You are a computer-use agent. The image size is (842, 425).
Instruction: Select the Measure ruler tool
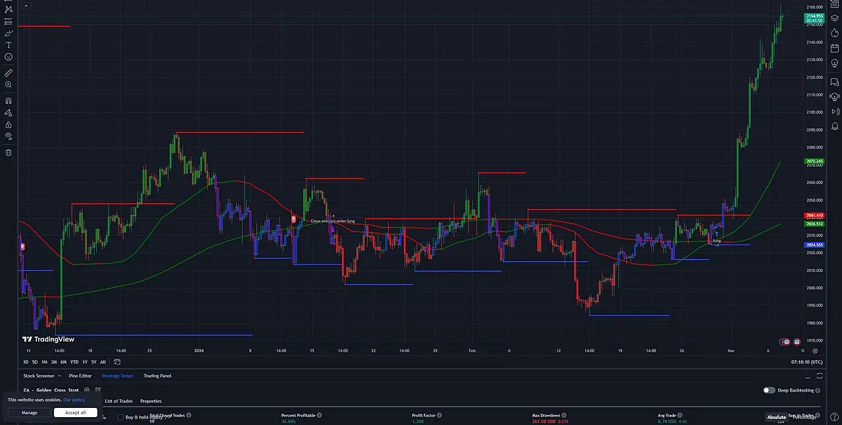[9, 73]
